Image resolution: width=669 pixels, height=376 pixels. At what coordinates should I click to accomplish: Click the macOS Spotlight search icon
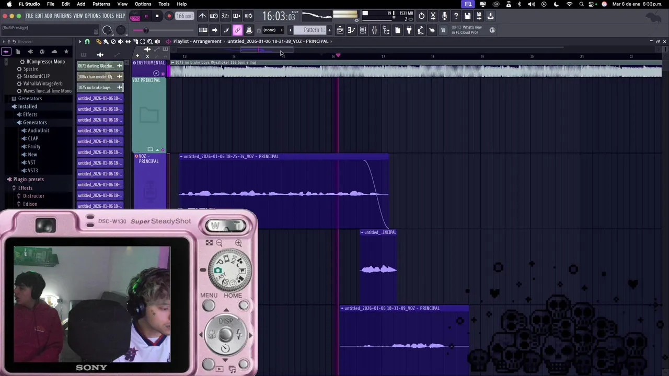(581, 4)
